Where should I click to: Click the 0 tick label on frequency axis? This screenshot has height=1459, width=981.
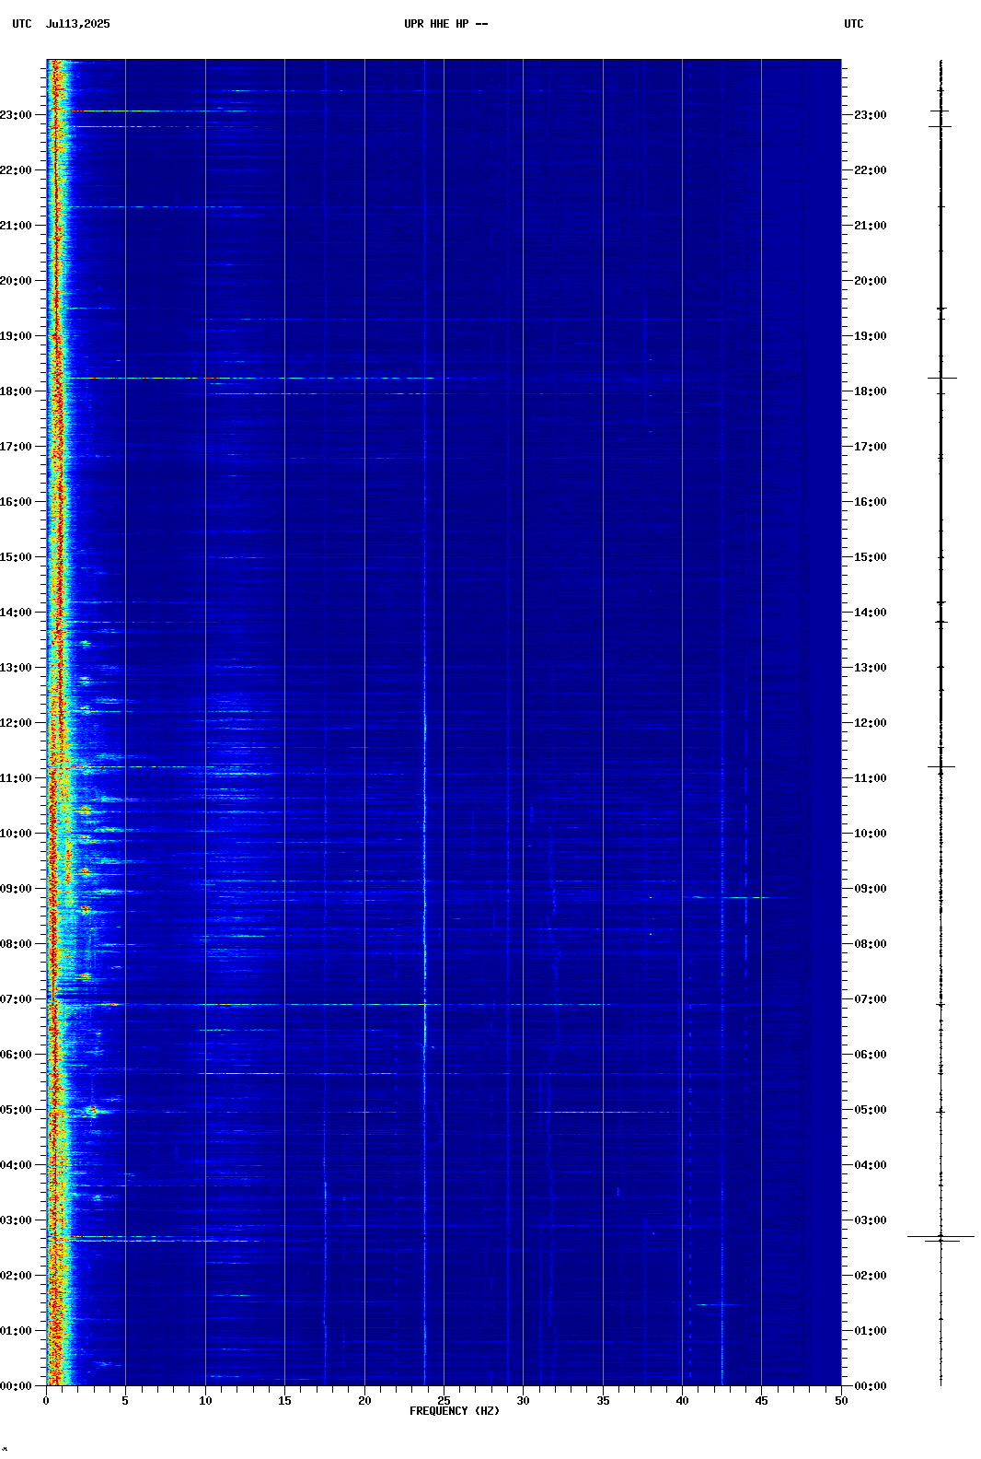(x=46, y=1401)
